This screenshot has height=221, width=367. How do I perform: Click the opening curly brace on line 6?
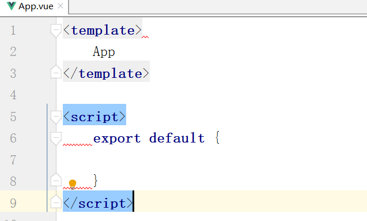tap(217, 137)
